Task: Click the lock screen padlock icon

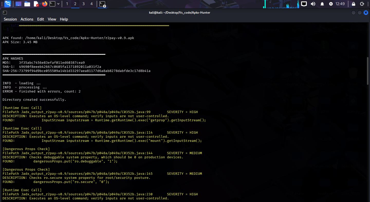Action: pyautogui.click(x=354, y=4)
